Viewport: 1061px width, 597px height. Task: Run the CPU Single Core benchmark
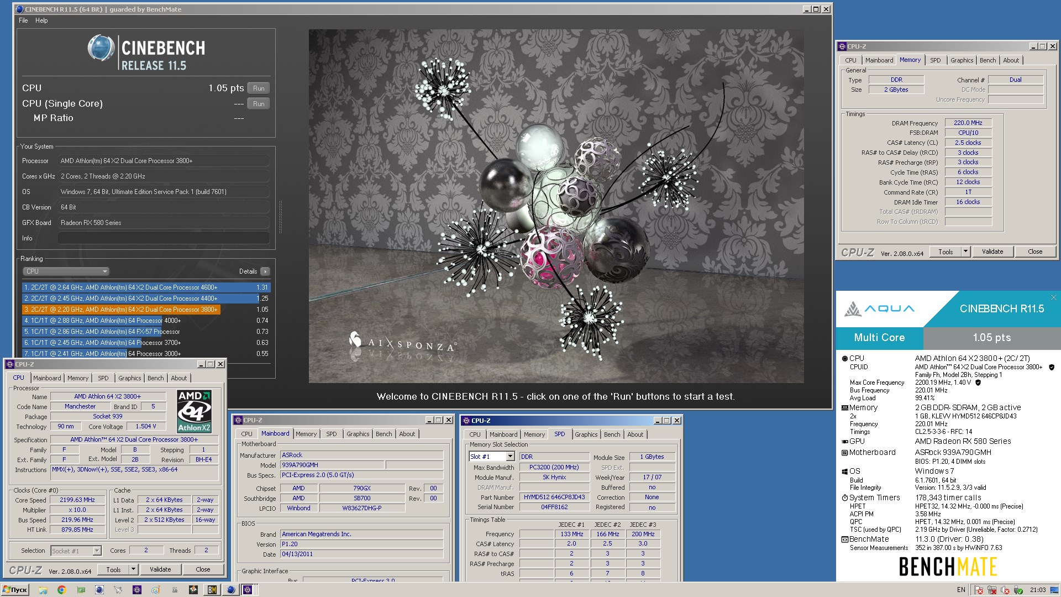coord(259,104)
